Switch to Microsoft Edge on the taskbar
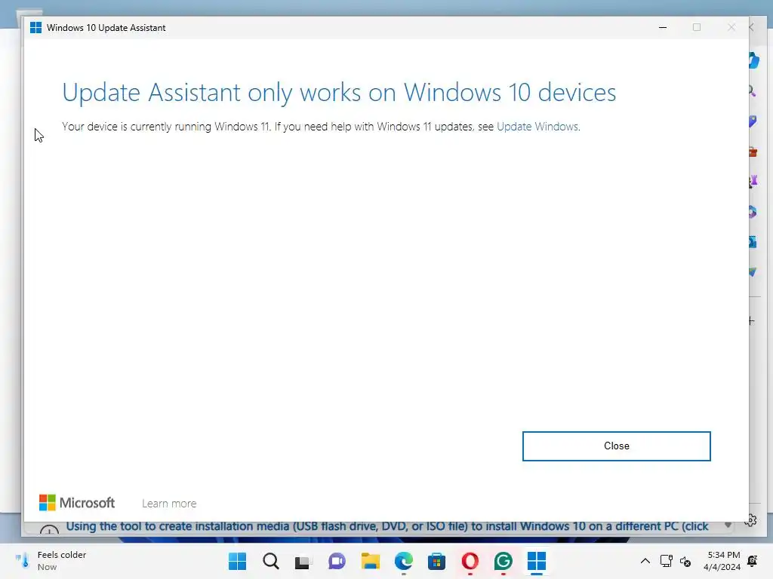This screenshot has height=579, width=773. (x=404, y=561)
